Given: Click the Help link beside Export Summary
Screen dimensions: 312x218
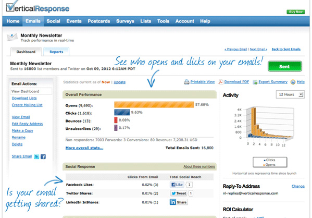Looking at the screenshot, I should point(301,82).
